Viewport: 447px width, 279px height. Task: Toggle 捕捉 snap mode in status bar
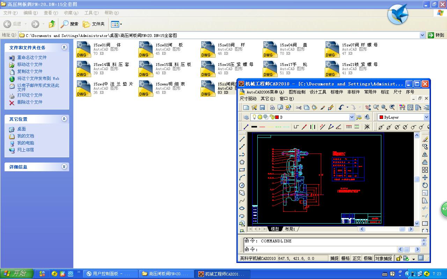(x=335, y=258)
